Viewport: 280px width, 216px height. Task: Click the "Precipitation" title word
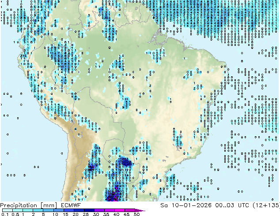click(x=19, y=205)
